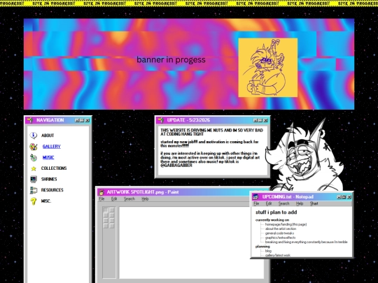Click the info bubble icon beside ABOUT
378x283 pixels.
click(x=34, y=136)
